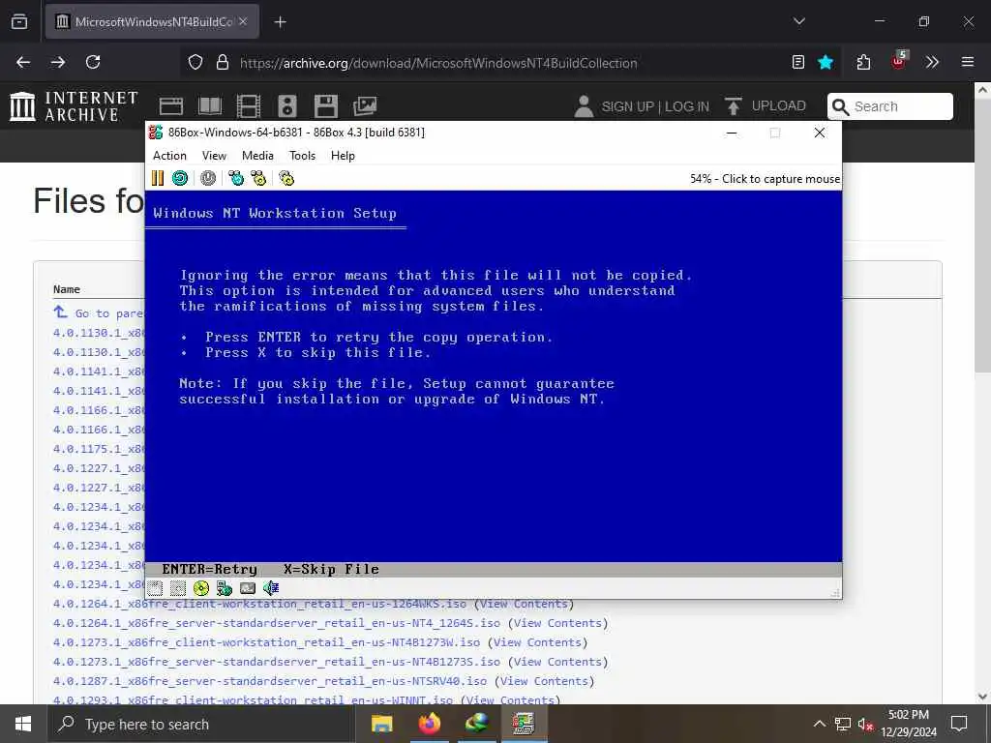Viewport: 991px width, 743px height.
Task: Open the Windows Start menu
Action: (23, 724)
